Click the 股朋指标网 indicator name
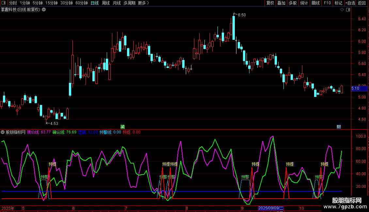The image size is (369, 212). pos(16,132)
